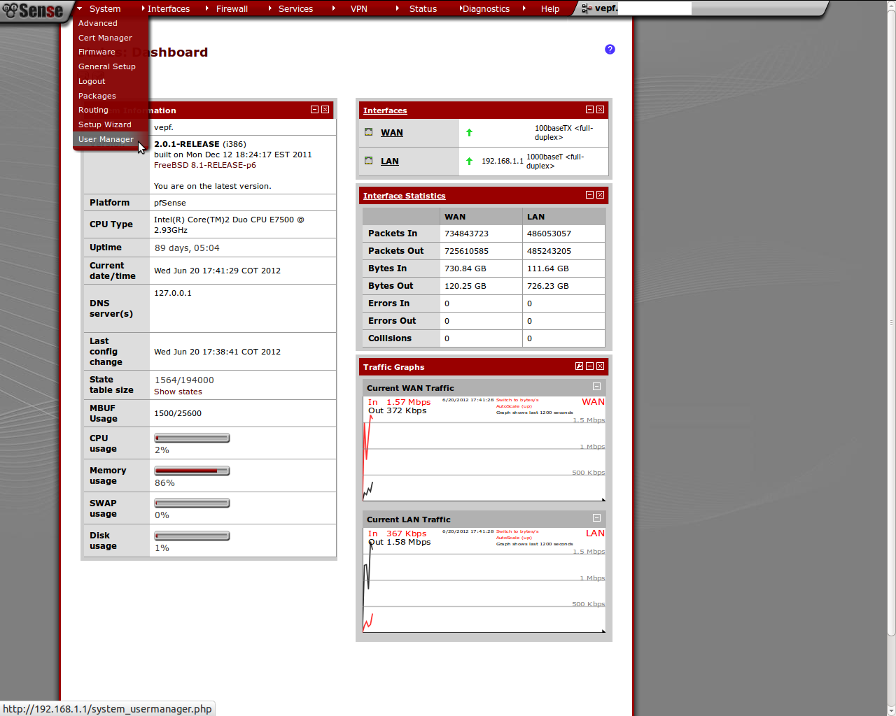
Task: Click the SWAP usage progress bar
Action: (x=192, y=503)
